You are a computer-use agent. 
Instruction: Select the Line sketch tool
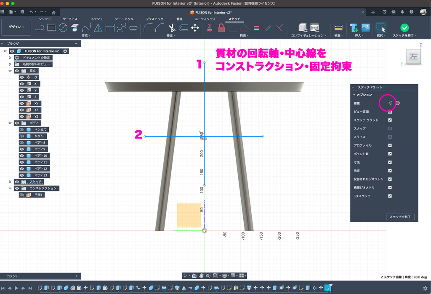pyautogui.click(x=40, y=28)
